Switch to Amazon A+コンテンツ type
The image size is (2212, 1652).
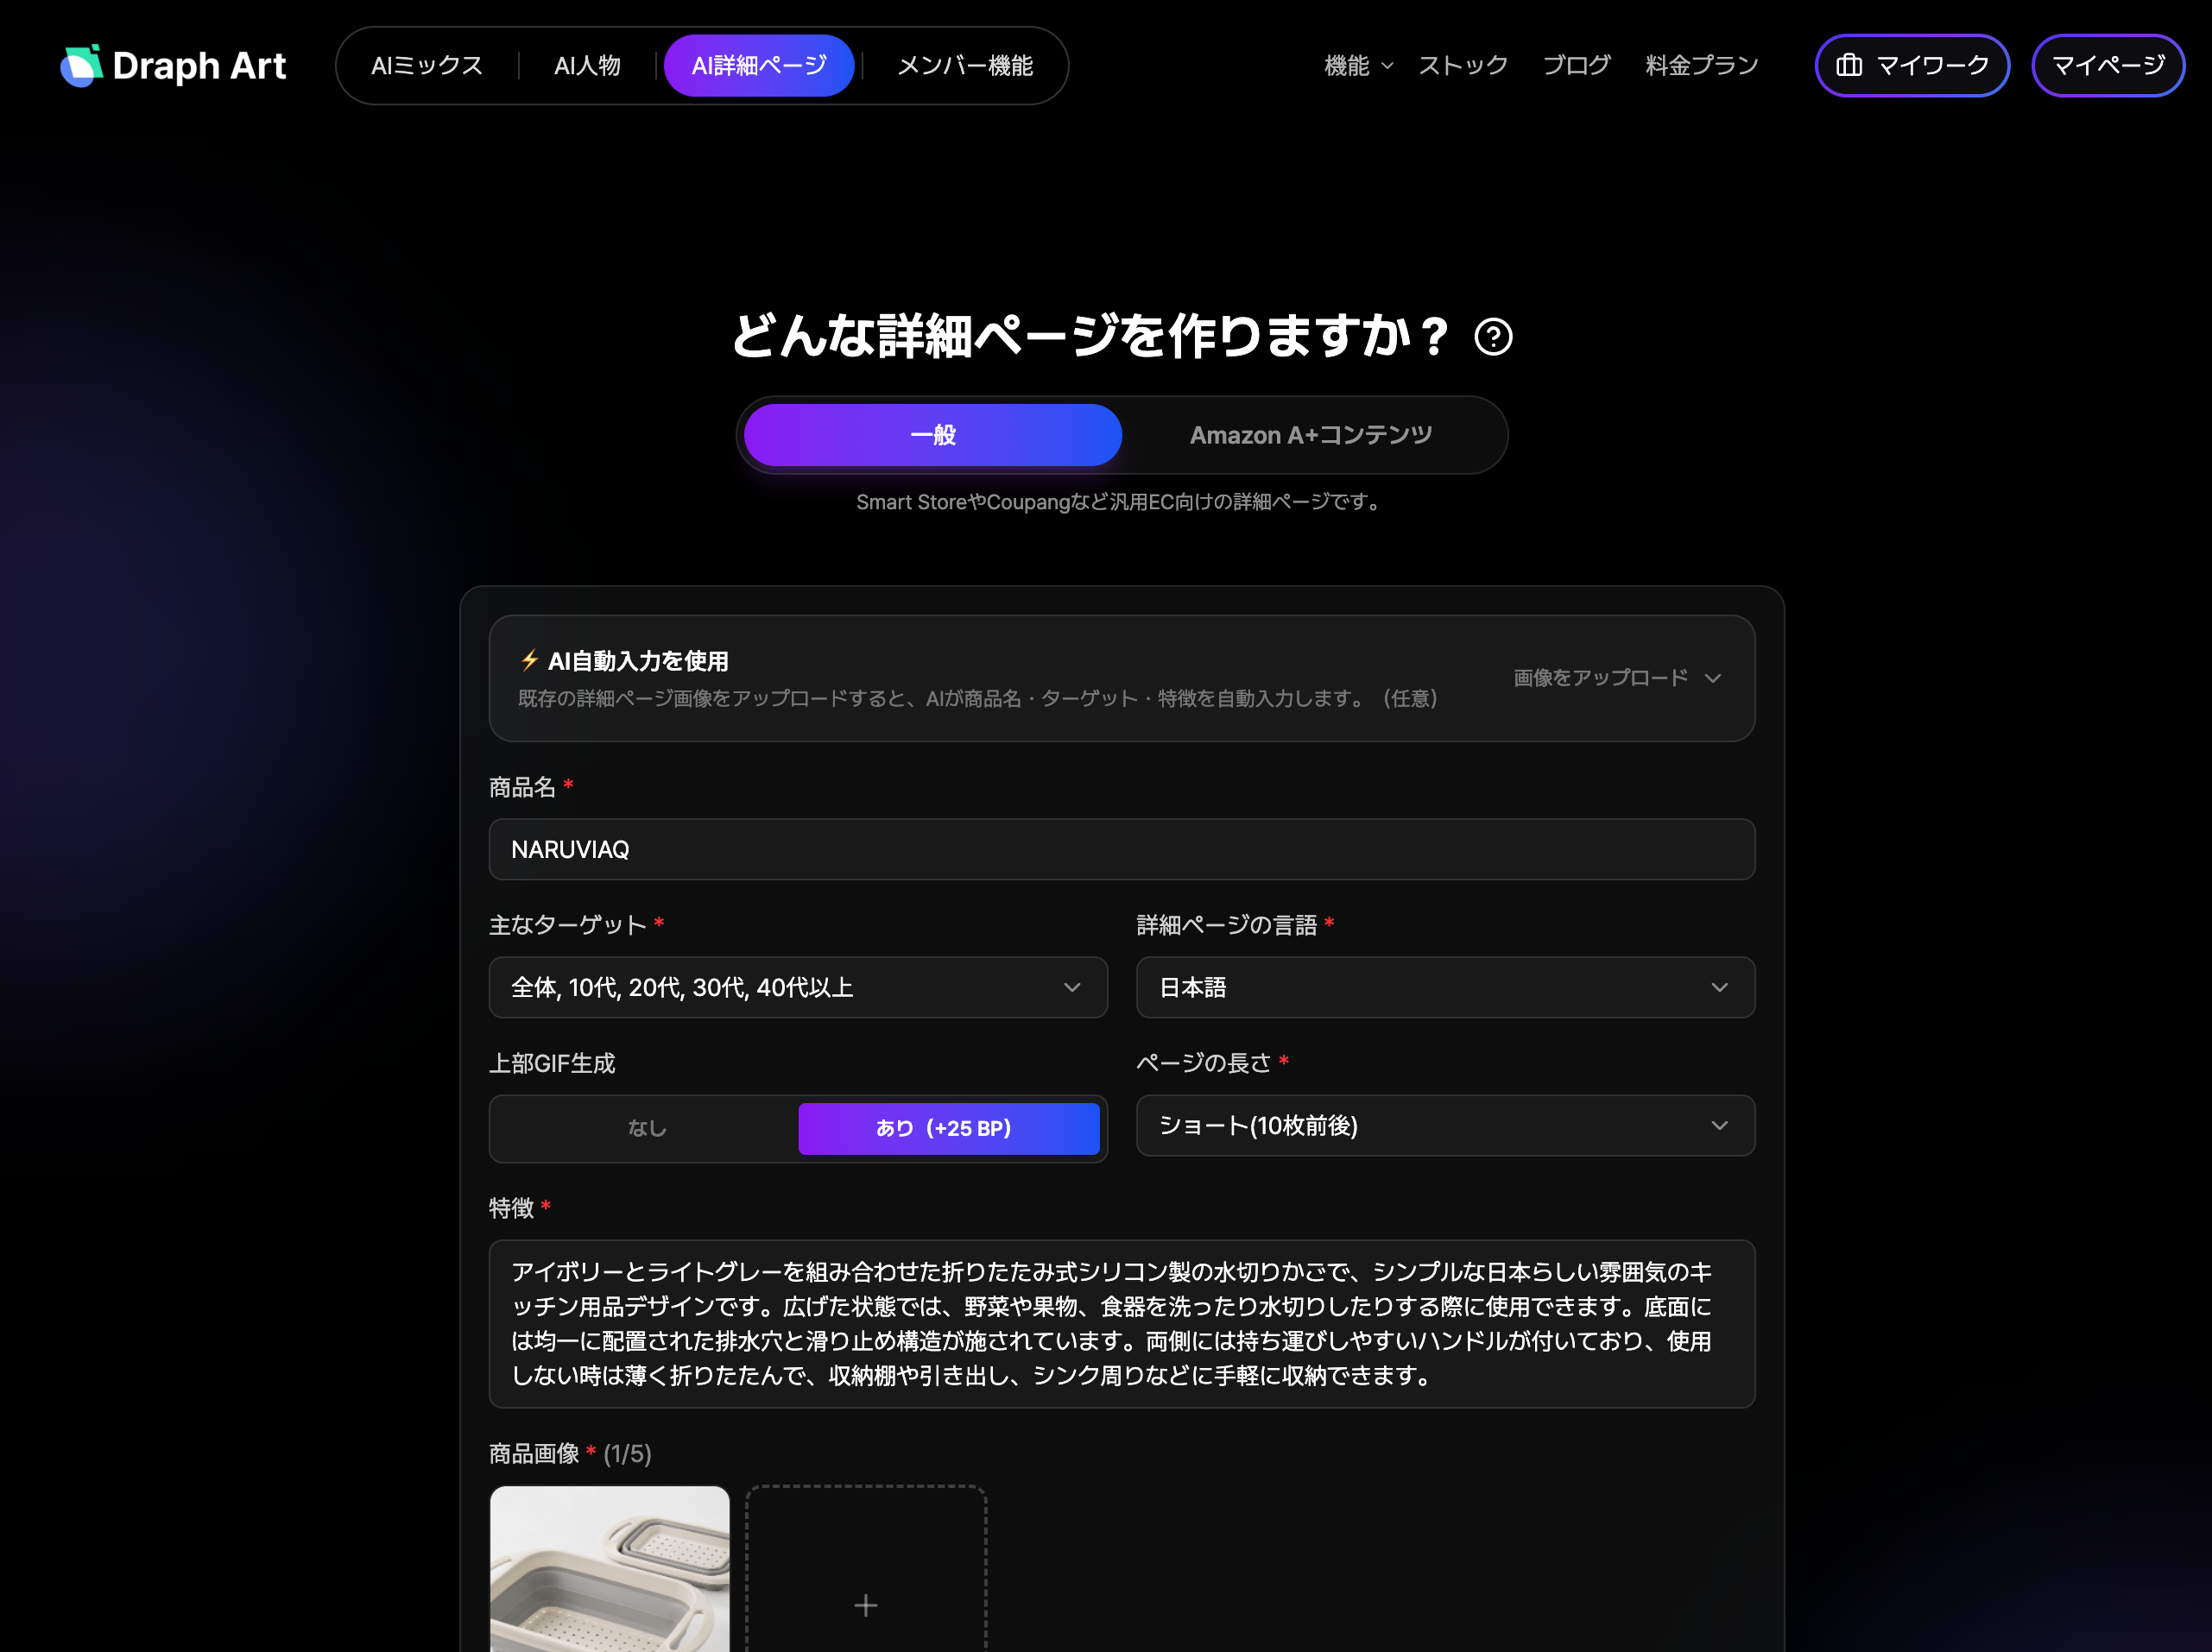[x=1311, y=435]
